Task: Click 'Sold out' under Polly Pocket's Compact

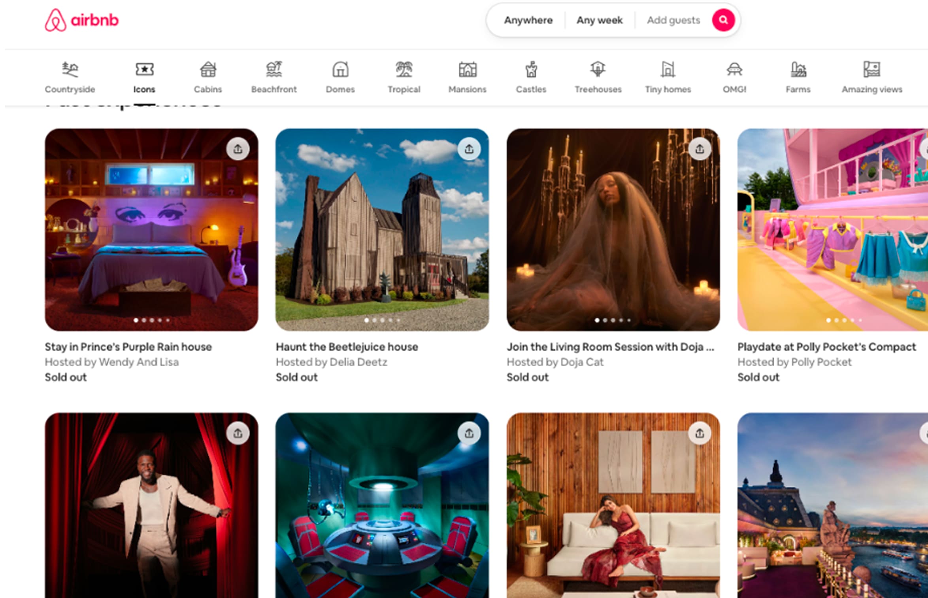Action: (x=758, y=377)
